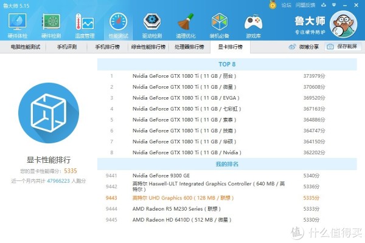The width and height of the screenshot is (365, 243).
Task: Click Nvidia GeForce 9300 GE row
Action: (227, 176)
